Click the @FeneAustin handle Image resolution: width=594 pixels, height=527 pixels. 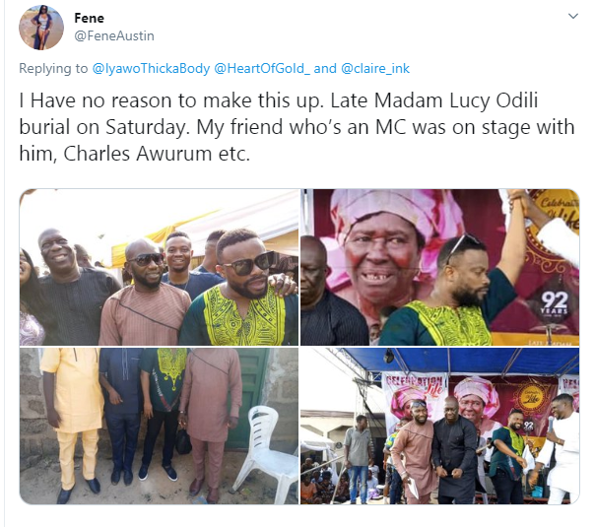[x=114, y=36]
